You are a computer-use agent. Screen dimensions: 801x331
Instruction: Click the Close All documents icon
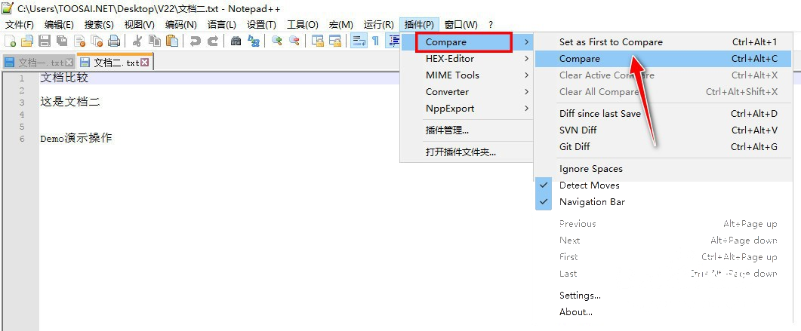pos(97,41)
